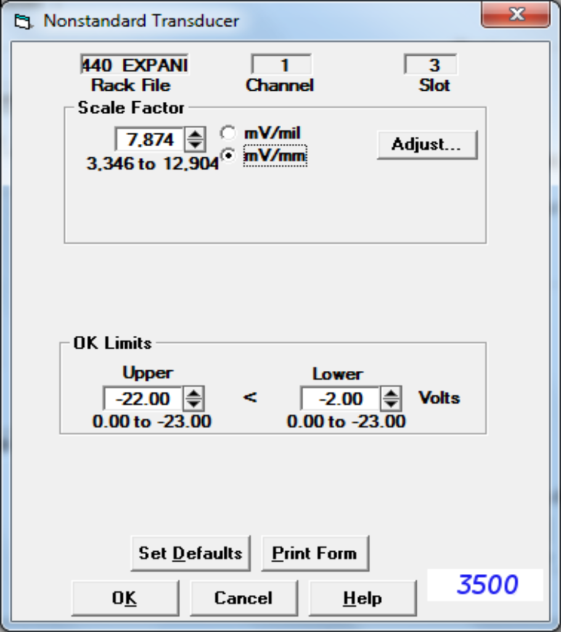Click the Scale Factor value field

150,140
